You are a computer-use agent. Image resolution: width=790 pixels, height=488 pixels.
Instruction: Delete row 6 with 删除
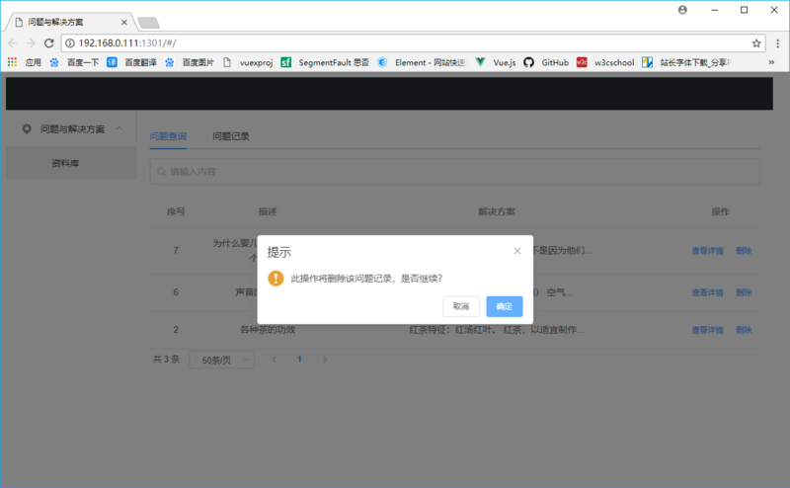(x=744, y=292)
